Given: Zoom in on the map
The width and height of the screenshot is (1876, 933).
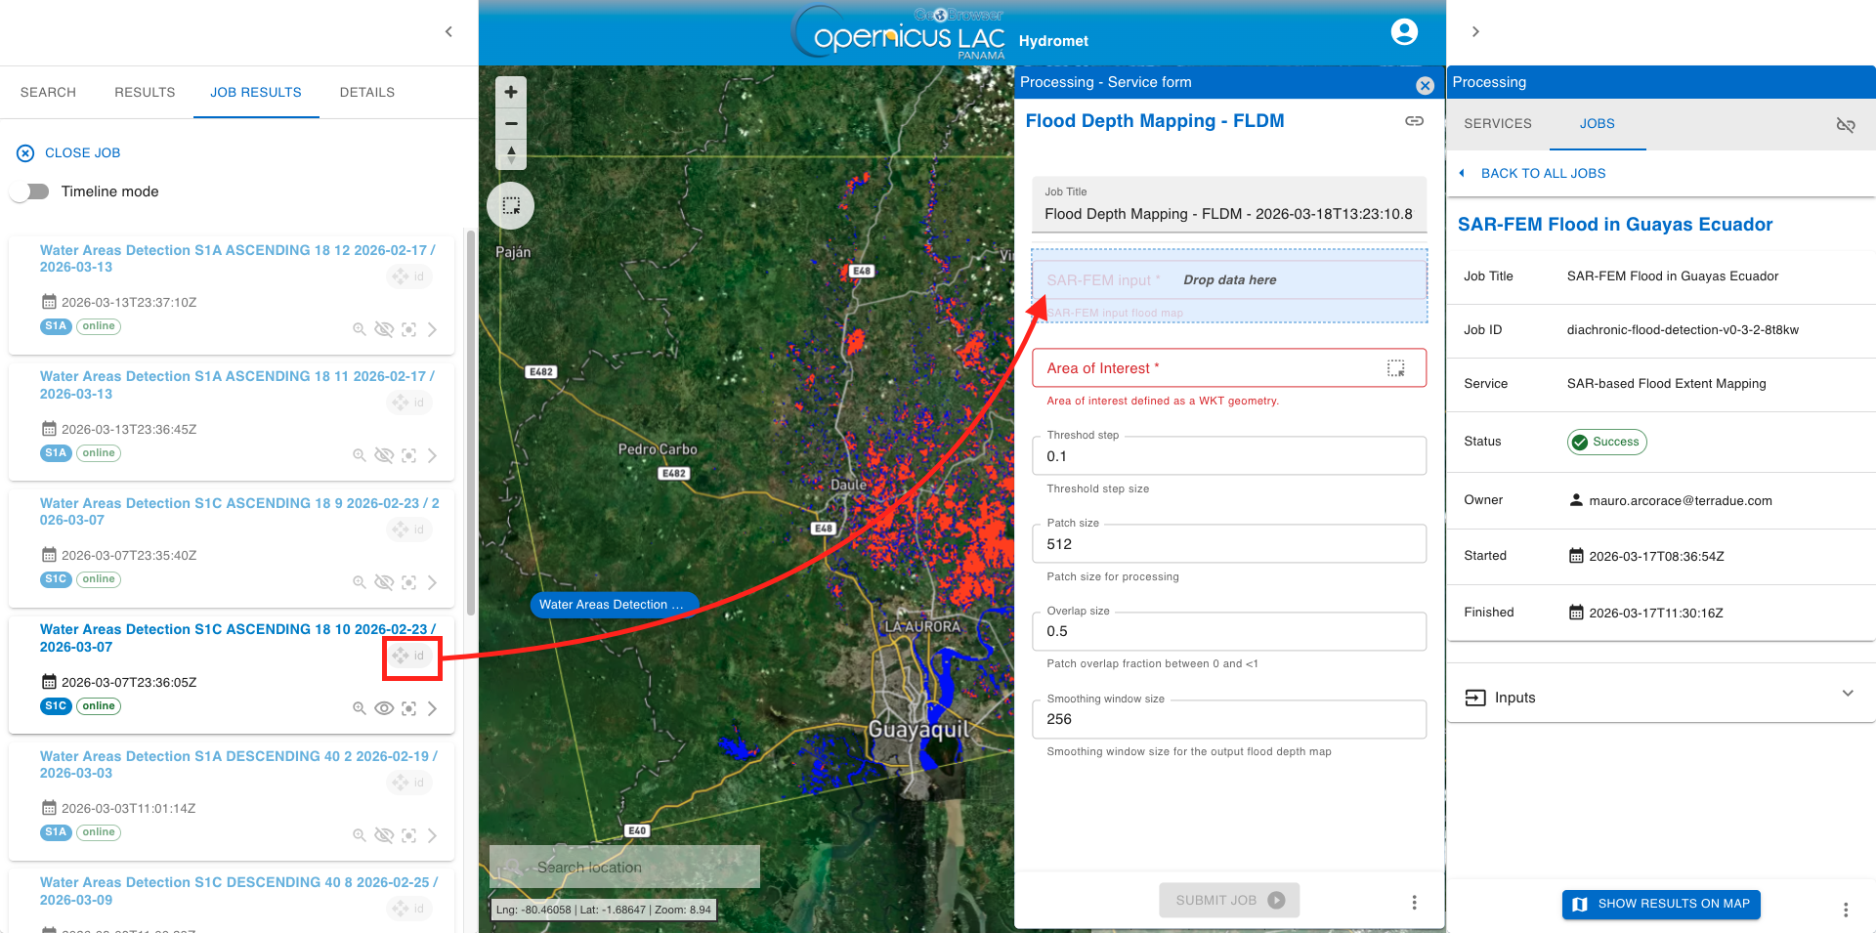Looking at the screenshot, I should tap(510, 92).
